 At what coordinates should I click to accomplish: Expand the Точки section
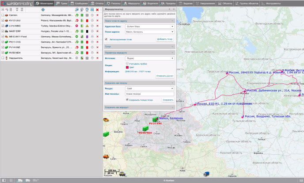tap(140, 46)
